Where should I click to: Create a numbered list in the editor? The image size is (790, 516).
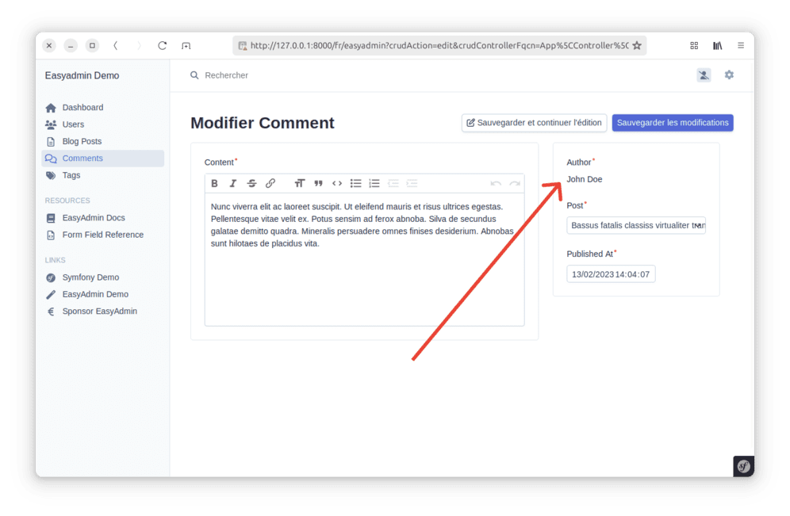click(374, 183)
